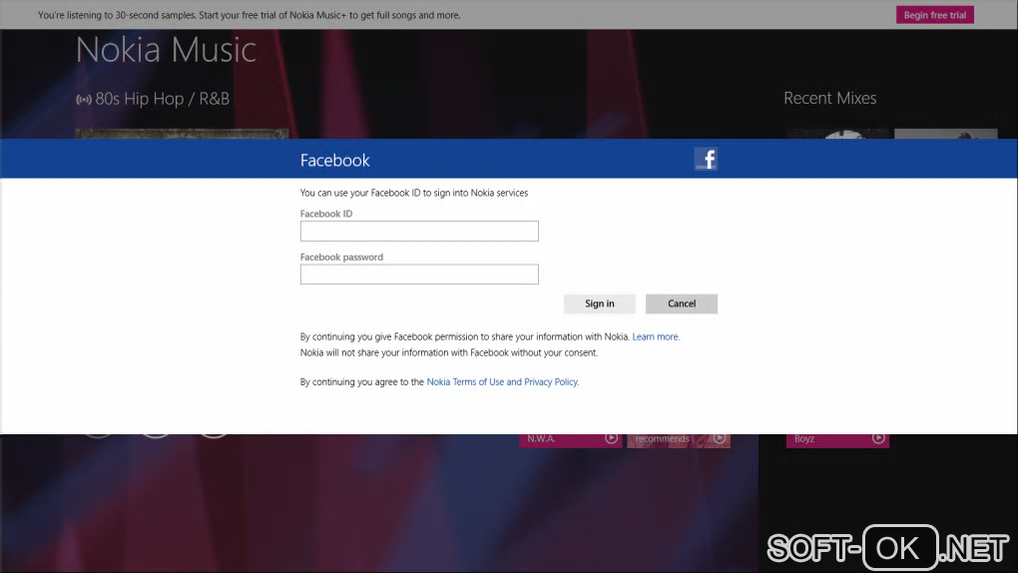
Task: Click the Nokia Music title
Action: coord(167,50)
